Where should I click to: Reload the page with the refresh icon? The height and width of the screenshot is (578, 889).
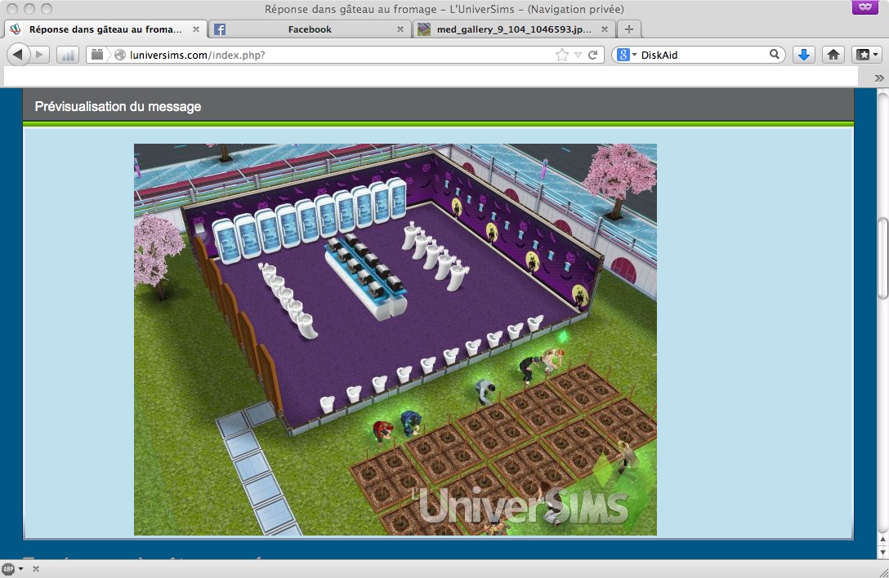coord(592,55)
